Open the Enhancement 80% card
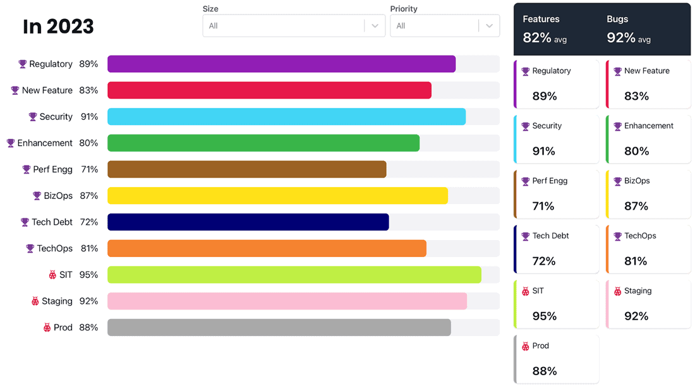This screenshot has width=695, height=391. pos(648,139)
